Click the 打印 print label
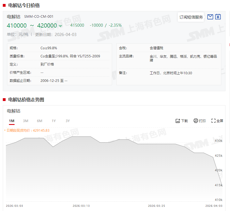Viewport: 230px width, 211px height. tap(202, 121)
